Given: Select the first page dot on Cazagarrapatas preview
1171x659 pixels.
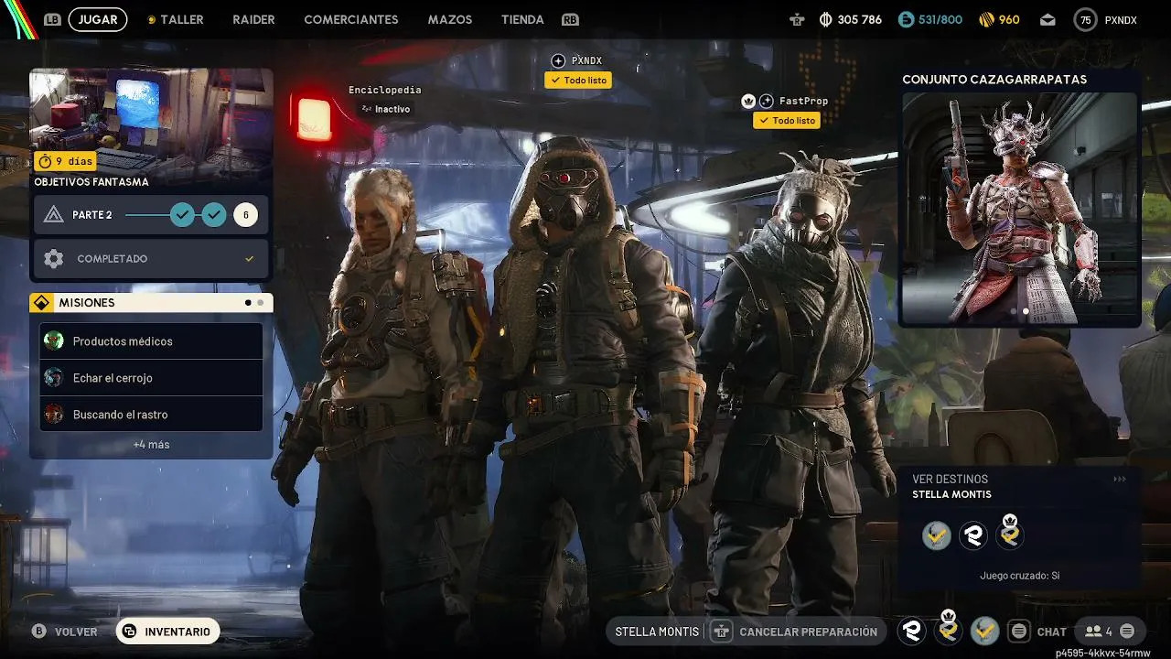Looking at the screenshot, I should tap(1013, 311).
